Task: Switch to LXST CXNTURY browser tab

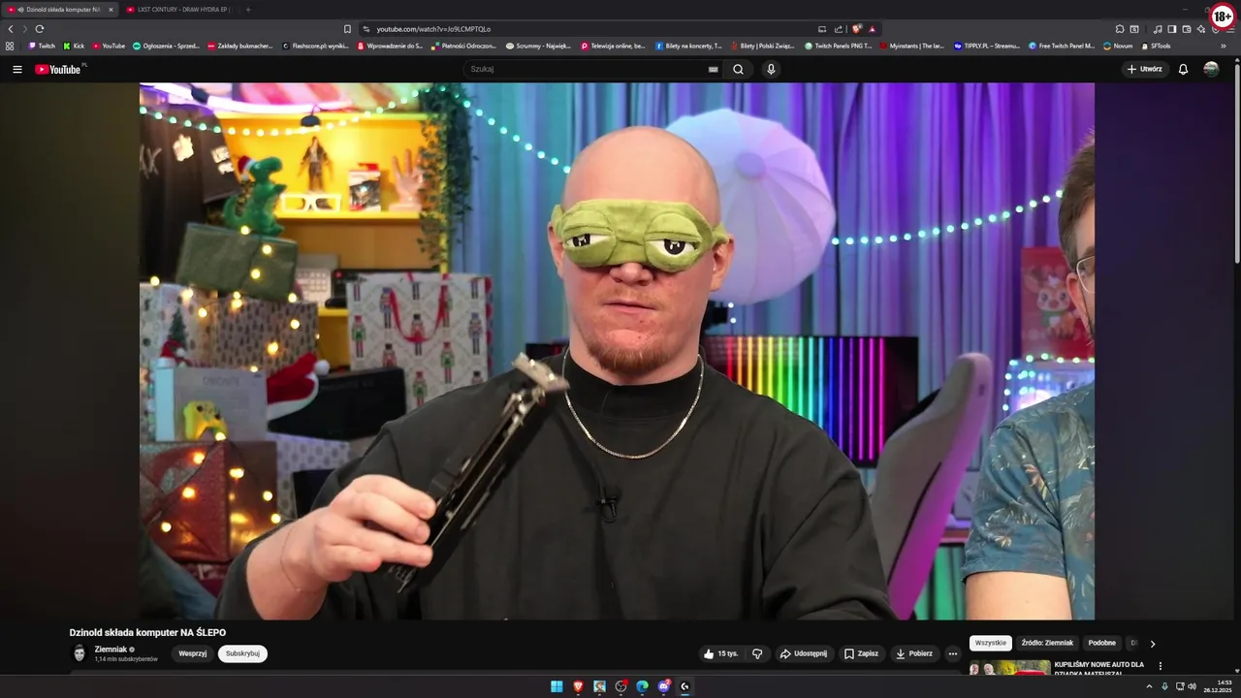Action: point(180,10)
